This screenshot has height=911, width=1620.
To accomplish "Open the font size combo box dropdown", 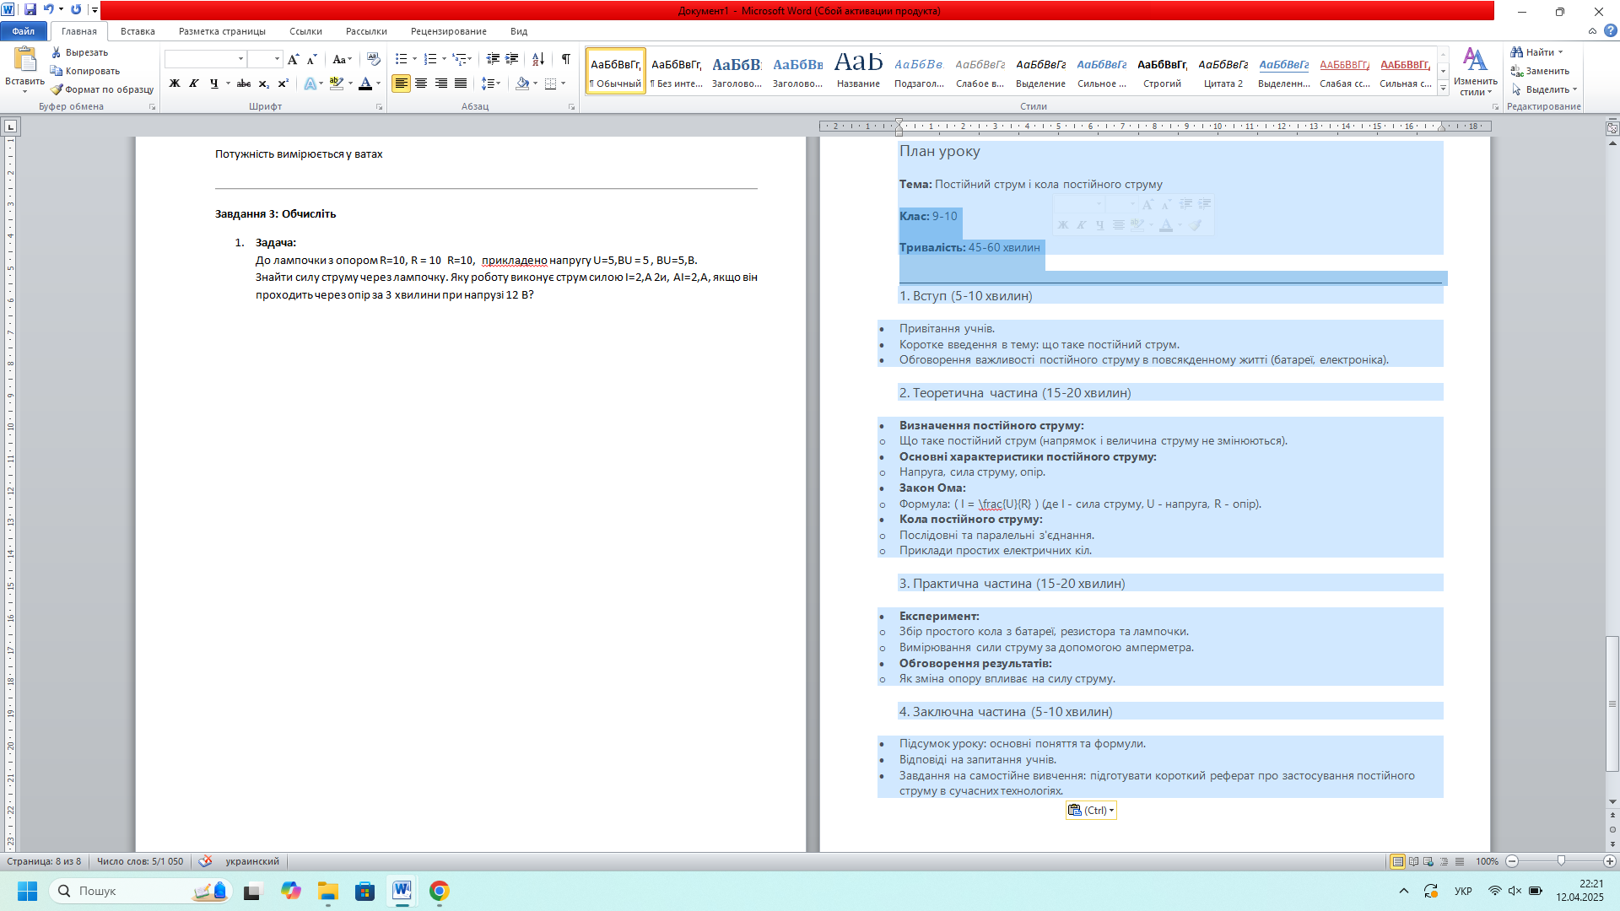I will click(x=278, y=59).
